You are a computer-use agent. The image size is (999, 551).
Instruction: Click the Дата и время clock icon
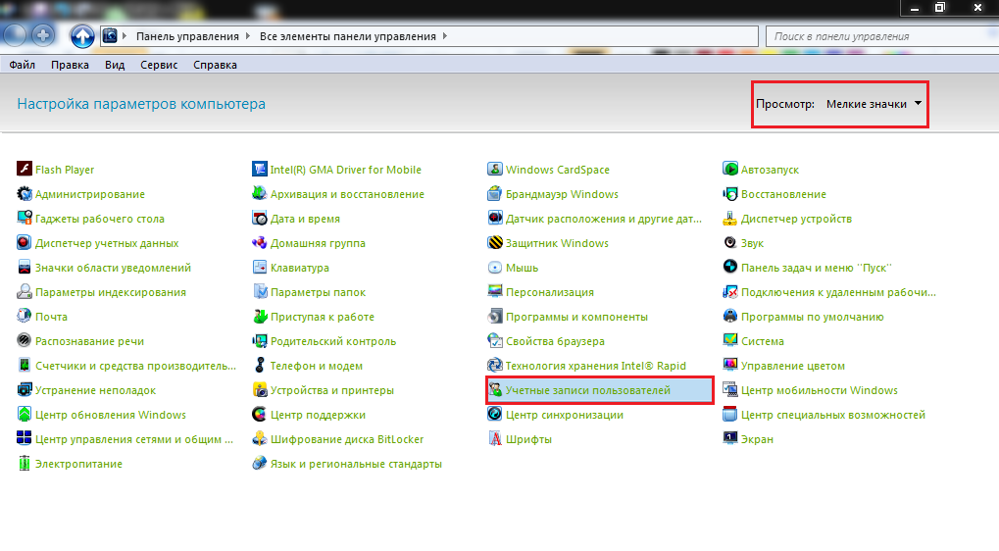(259, 218)
